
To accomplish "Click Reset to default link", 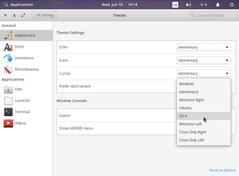I will [x=222, y=170].
